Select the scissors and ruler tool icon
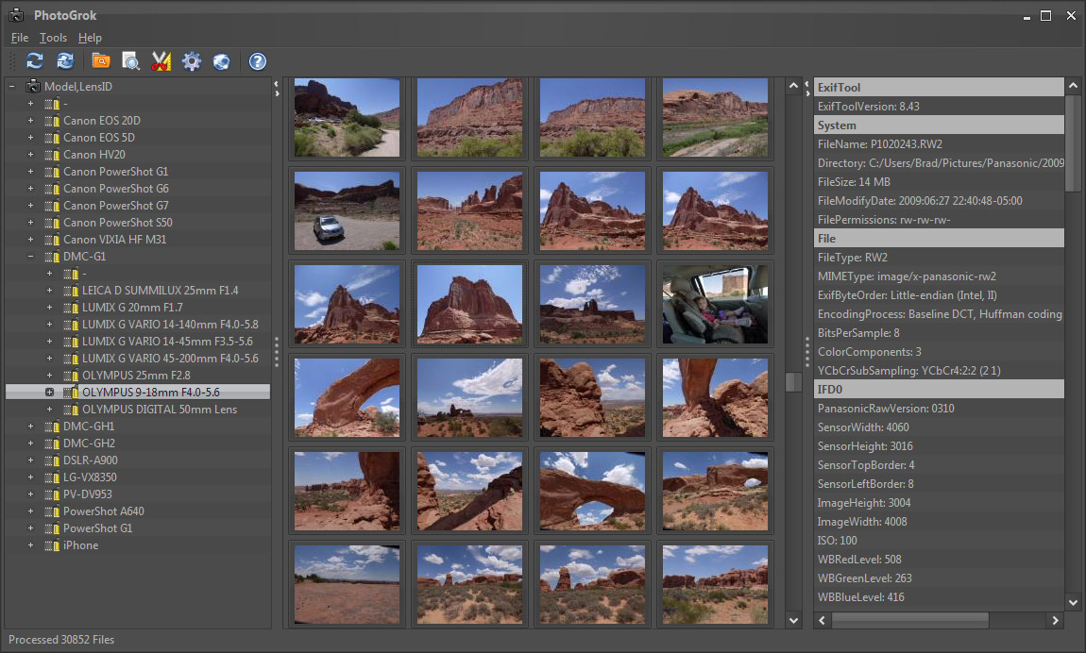 [161, 61]
